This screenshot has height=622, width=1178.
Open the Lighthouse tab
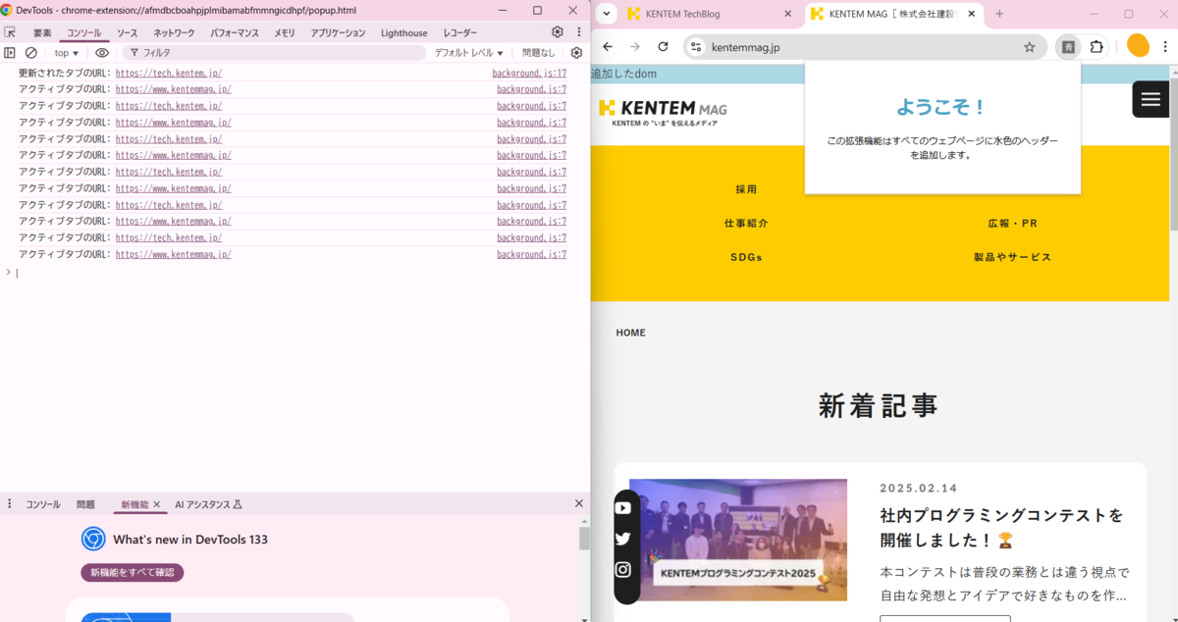(404, 33)
